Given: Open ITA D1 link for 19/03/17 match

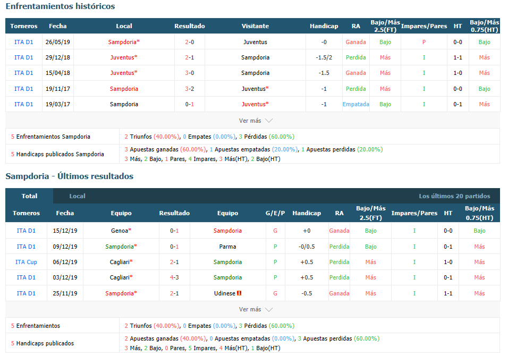Looking at the screenshot, I should 24,104.
